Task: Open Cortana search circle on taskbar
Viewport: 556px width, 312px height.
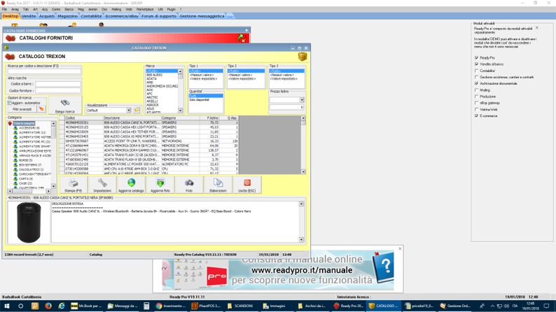Action: (x=20, y=306)
